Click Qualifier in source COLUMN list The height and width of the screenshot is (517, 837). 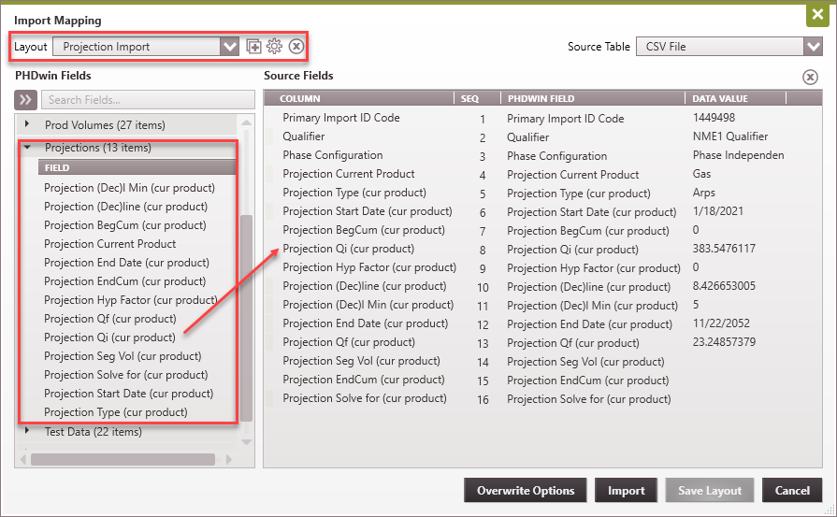[304, 136]
